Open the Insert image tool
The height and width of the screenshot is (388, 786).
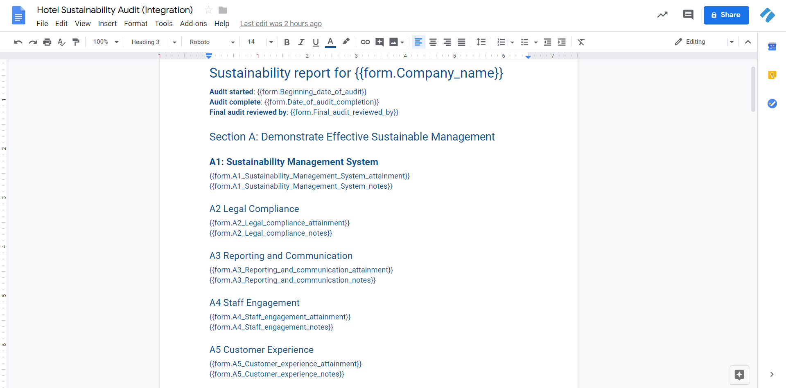click(x=394, y=42)
